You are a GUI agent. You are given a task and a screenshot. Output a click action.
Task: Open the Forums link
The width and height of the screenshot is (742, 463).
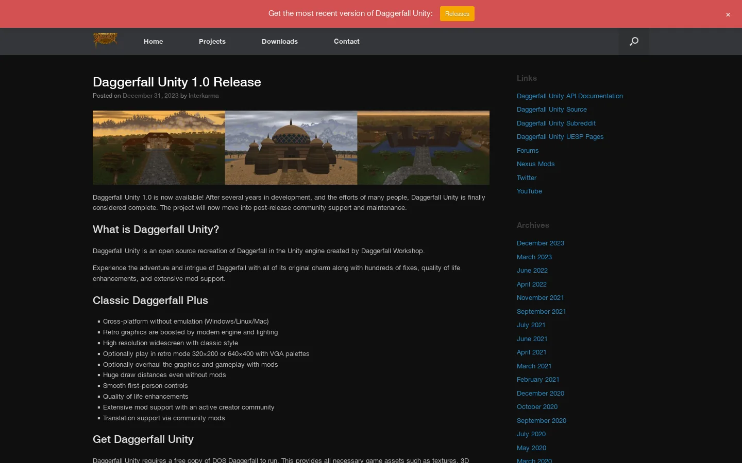click(x=528, y=151)
